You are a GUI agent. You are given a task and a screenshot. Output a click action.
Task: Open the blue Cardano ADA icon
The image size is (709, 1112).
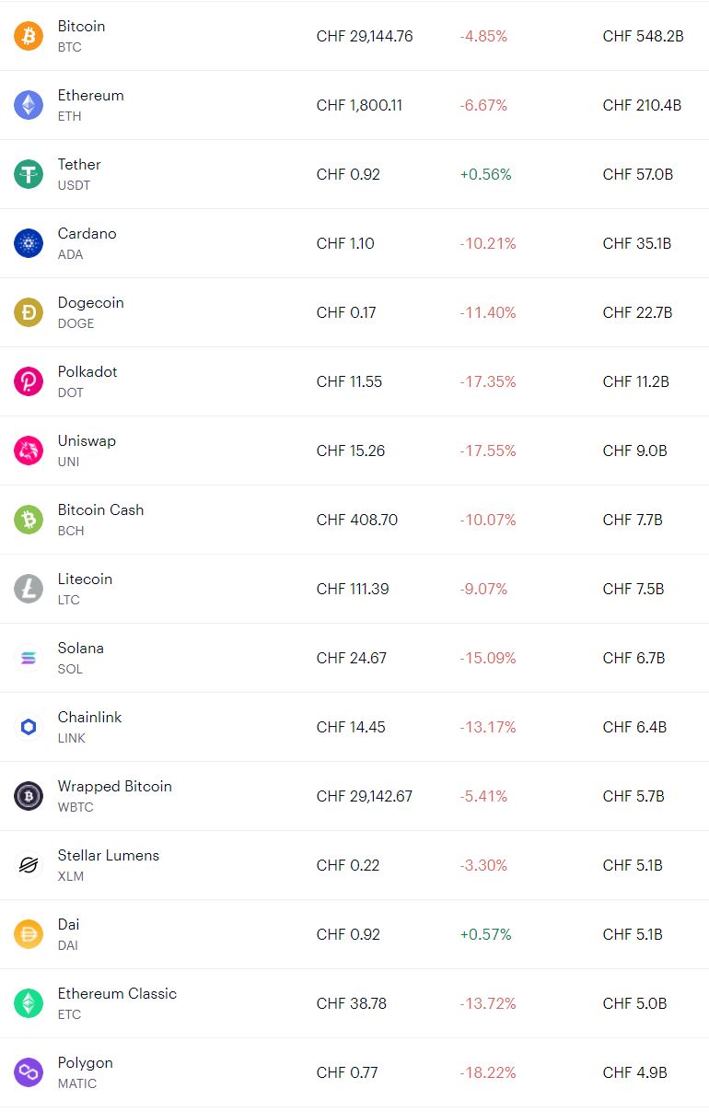click(x=29, y=243)
